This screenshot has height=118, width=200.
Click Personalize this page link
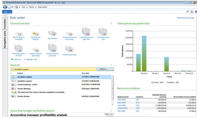[185, 18]
